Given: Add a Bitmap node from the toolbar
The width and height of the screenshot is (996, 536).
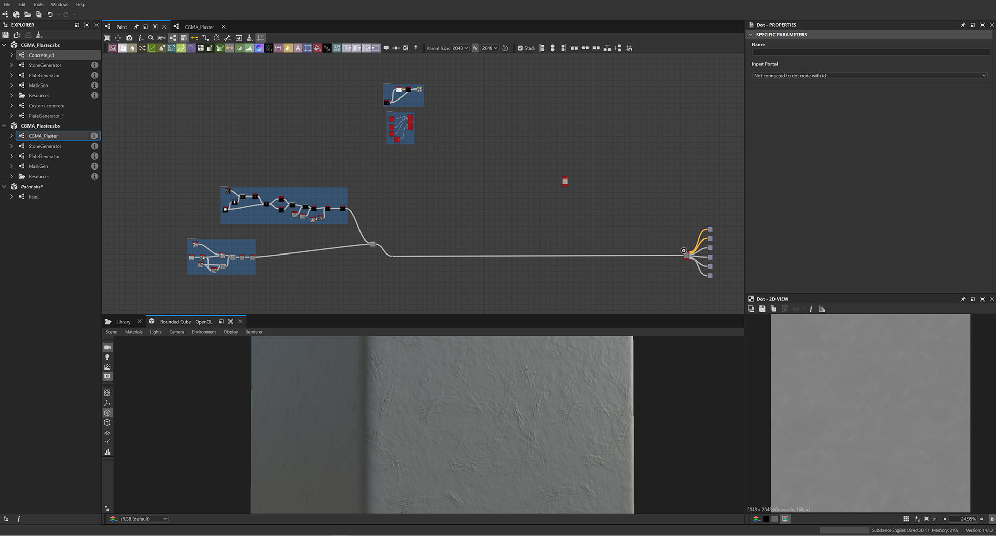Looking at the screenshot, I should point(113,48).
